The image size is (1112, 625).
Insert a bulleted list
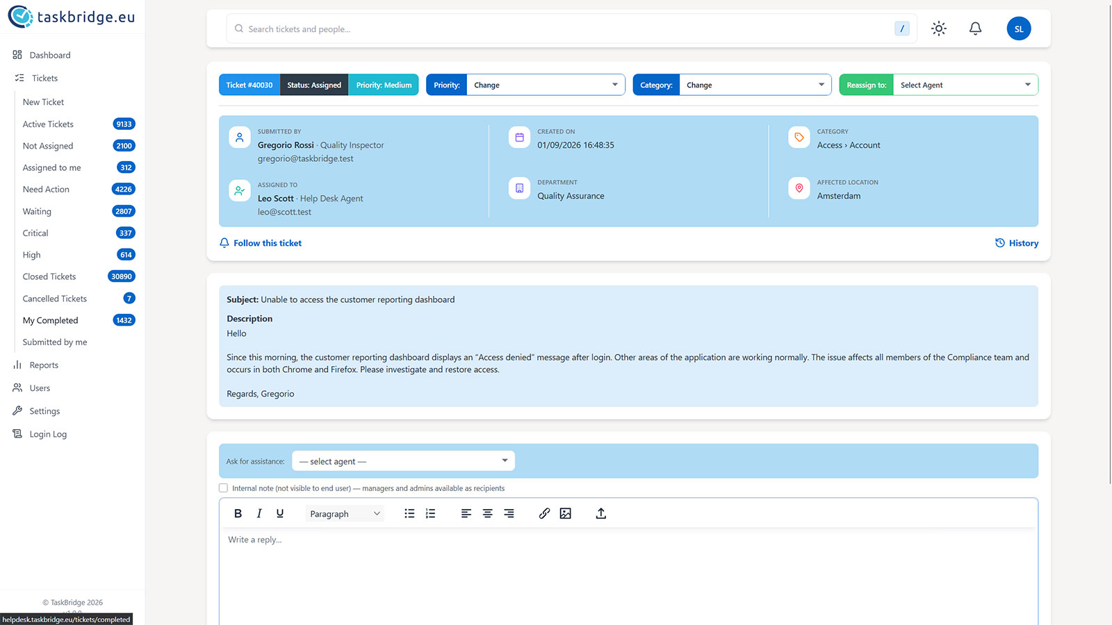pyautogui.click(x=409, y=513)
